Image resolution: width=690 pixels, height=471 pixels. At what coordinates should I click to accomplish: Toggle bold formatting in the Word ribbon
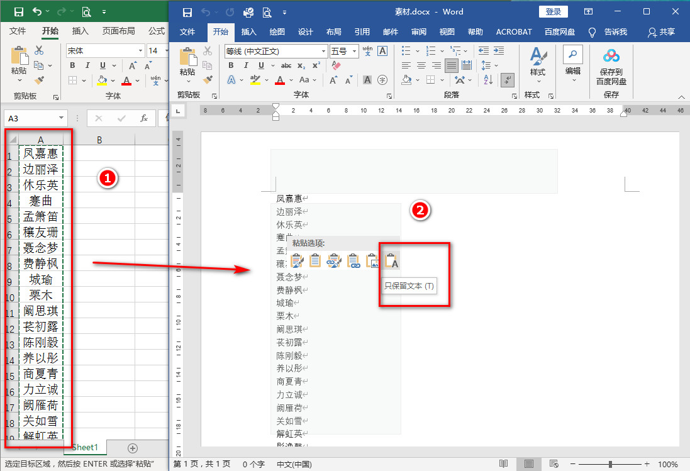[x=231, y=65]
